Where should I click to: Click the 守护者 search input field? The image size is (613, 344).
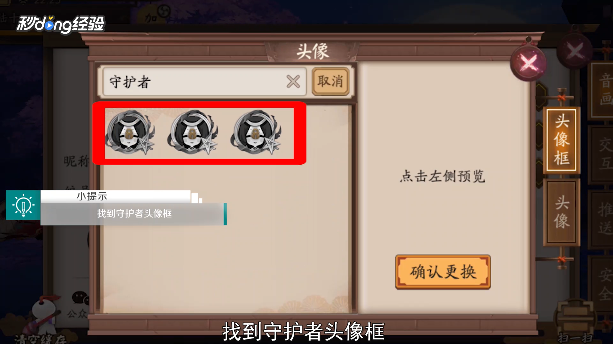pyautogui.click(x=195, y=82)
